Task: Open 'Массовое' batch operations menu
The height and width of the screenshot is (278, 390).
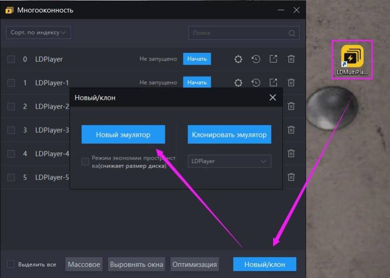Action: [x=84, y=264]
